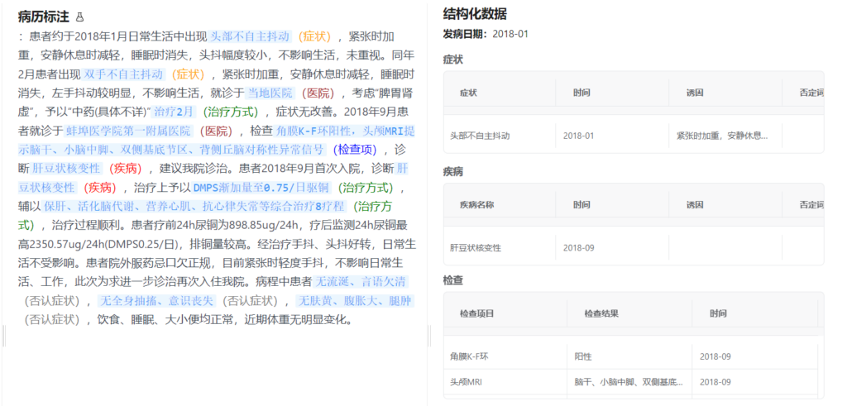Click the 症状 column header in symptom table

pyautogui.click(x=468, y=92)
